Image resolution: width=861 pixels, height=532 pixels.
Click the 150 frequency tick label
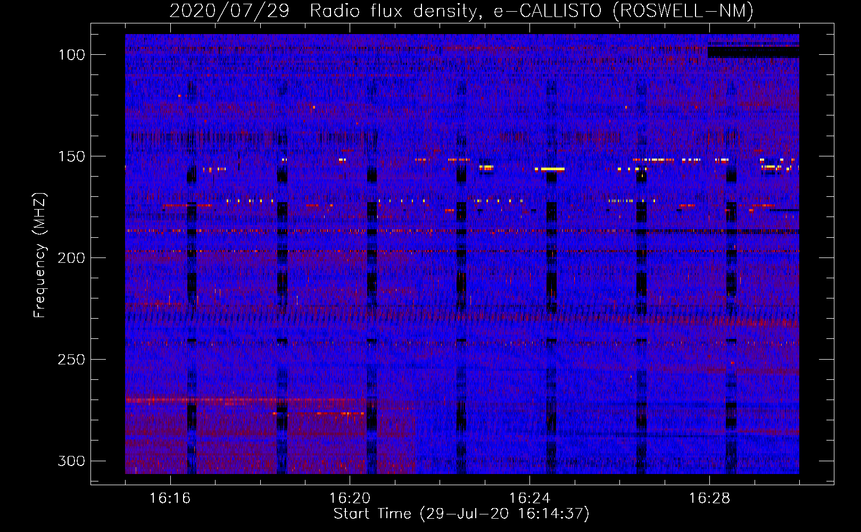[71, 156]
